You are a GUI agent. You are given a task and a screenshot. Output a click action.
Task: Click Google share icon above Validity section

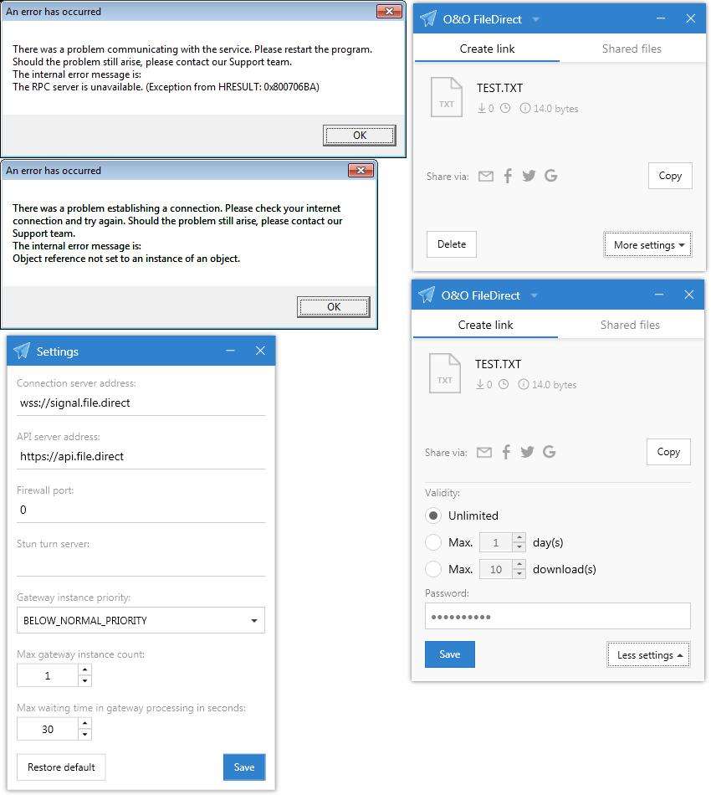pyautogui.click(x=549, y=452)
